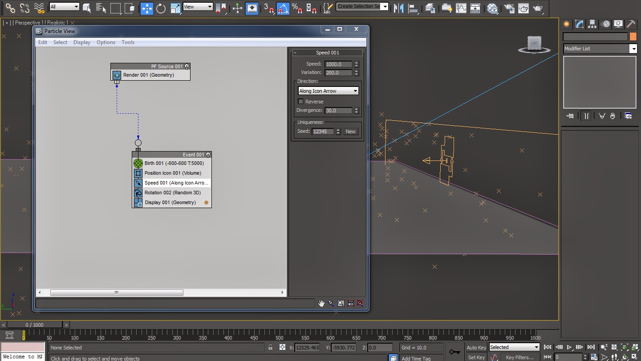641x361 pixels.
Task: Expand the Modifier List dropdown
Action: click(x=600, y=49)
